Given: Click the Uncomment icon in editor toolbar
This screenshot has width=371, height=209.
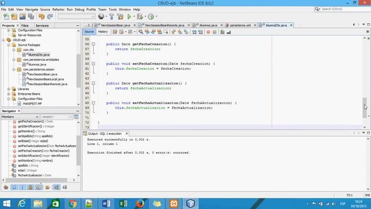Looking at the screenshot, I should (228, 32).
